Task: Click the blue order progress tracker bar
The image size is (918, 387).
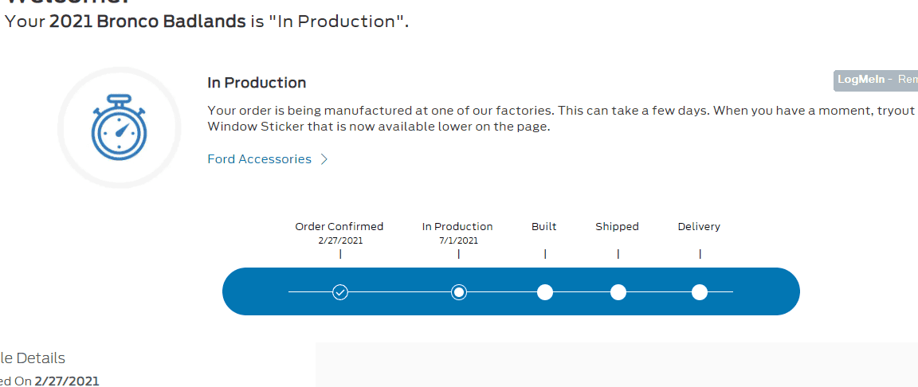Action: [x=511, y=291]
